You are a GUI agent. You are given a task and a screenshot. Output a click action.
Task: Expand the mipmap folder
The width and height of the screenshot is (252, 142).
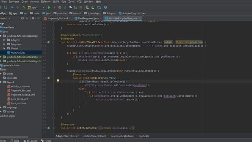(x=1, y=107)
